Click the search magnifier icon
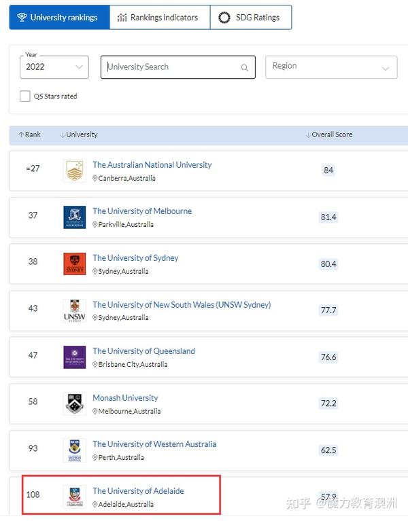Screen dimensions: 408x521 tap(244, 67)
